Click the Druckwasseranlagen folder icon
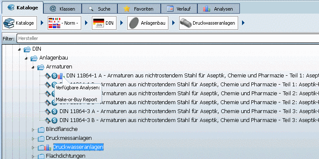 pyautogui.click(x=41, y=148)
